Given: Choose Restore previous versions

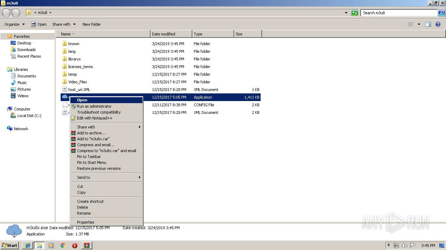Looking at the screenshot, I should pos(107,168).
